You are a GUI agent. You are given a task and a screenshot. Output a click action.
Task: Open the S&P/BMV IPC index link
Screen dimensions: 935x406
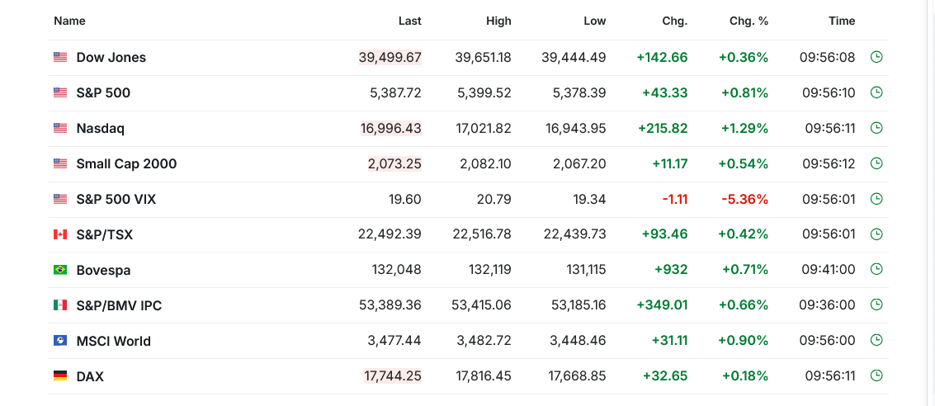click(x=119, y=305)
